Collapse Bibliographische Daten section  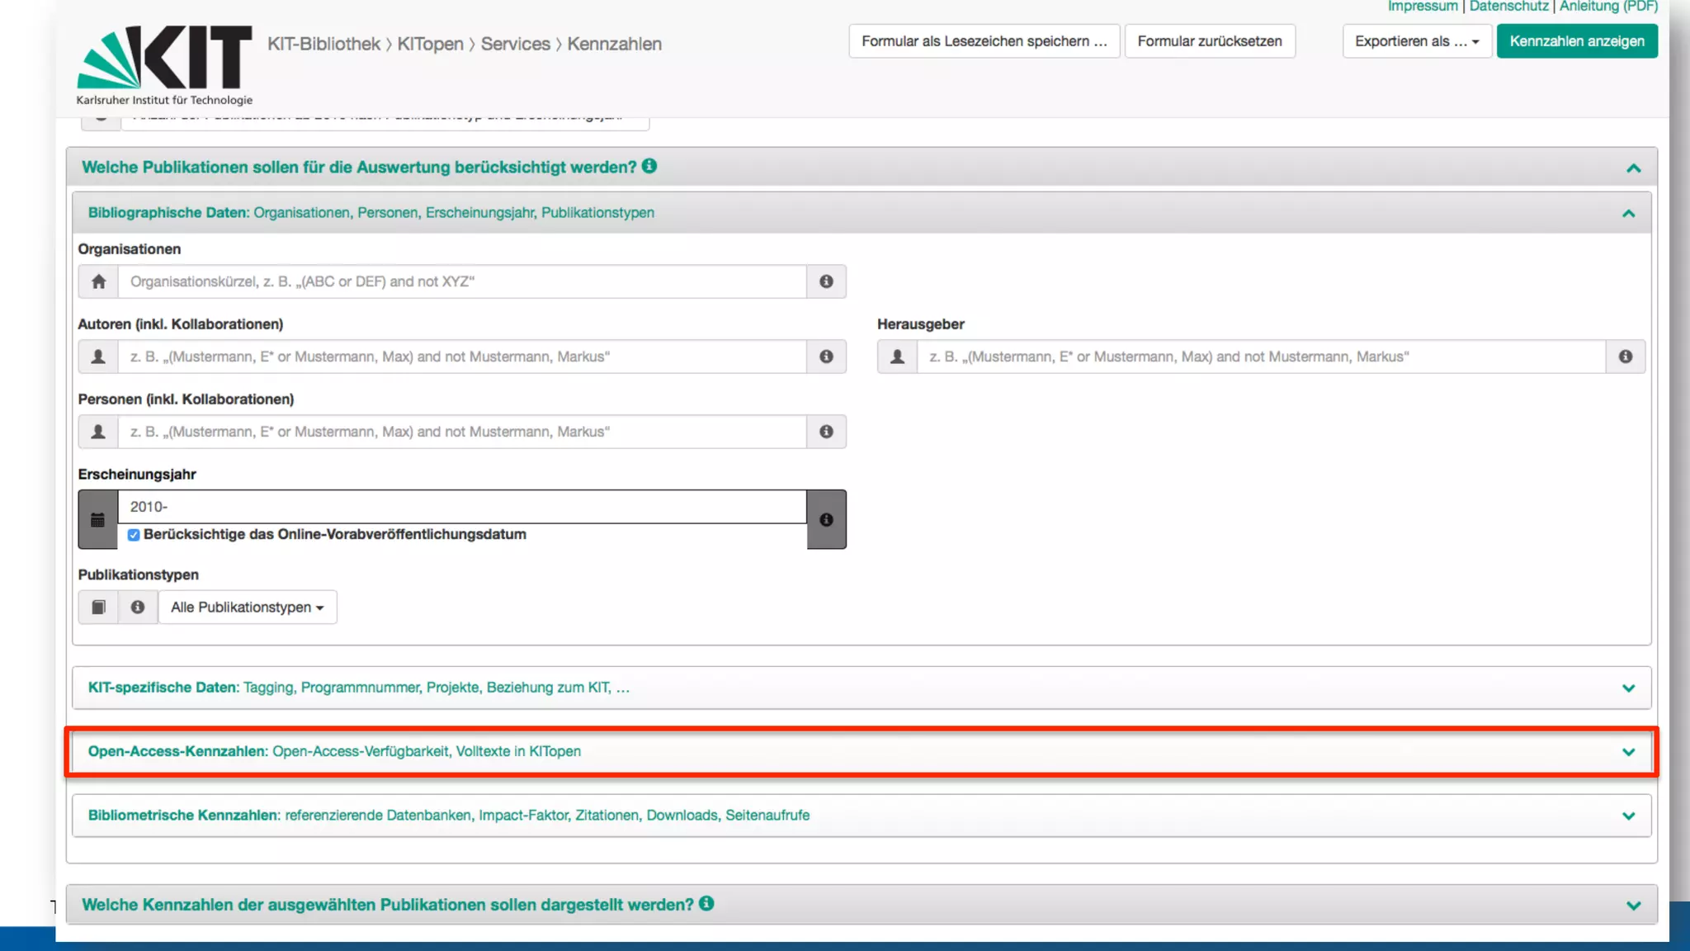pyautogui.click(x=1627, y=213)
